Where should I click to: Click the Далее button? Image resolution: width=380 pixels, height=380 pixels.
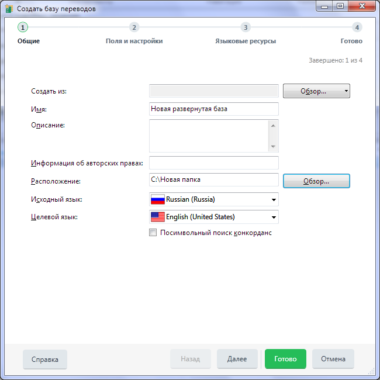tap(237, 359)
